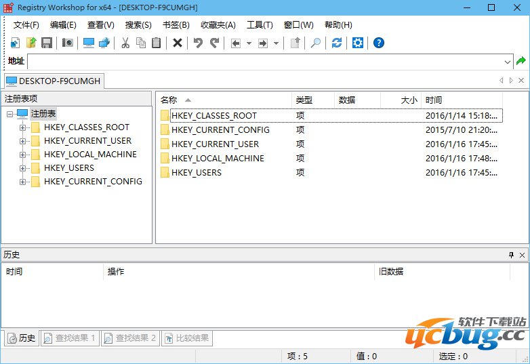
Task: Click the blue Help question mark icon
Action: (x=379, y=43)
